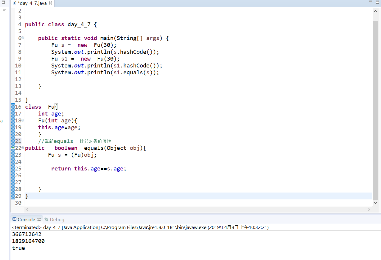Click the main(String[] args) method declaration

click(104, 38)
